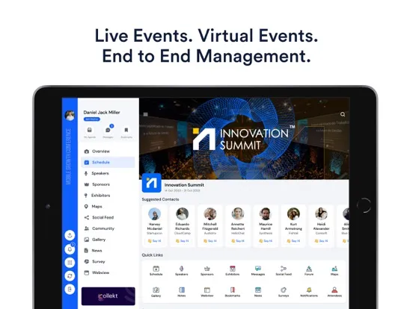Click the Edit Profile badge under name
This screenshot has height=309, width=413.
tap(92, 119)
